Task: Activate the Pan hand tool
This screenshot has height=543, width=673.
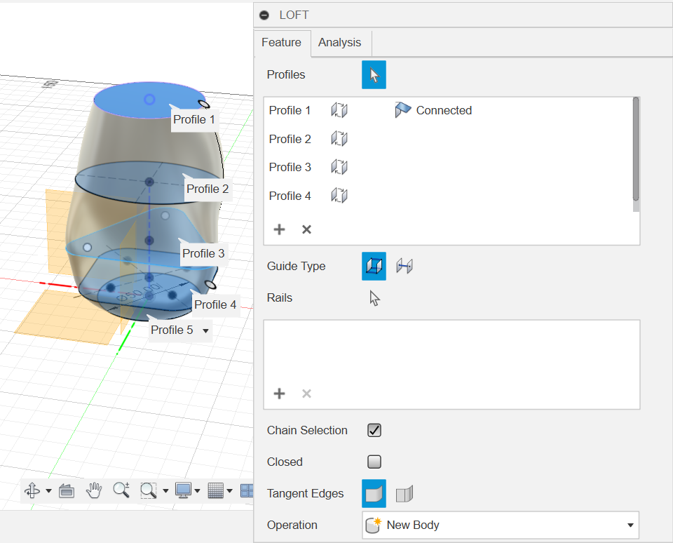Action: (x=94, y=490)
